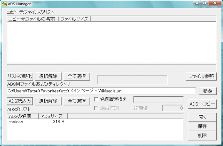Click the 参照 button beside path field

tap(208, 91)
